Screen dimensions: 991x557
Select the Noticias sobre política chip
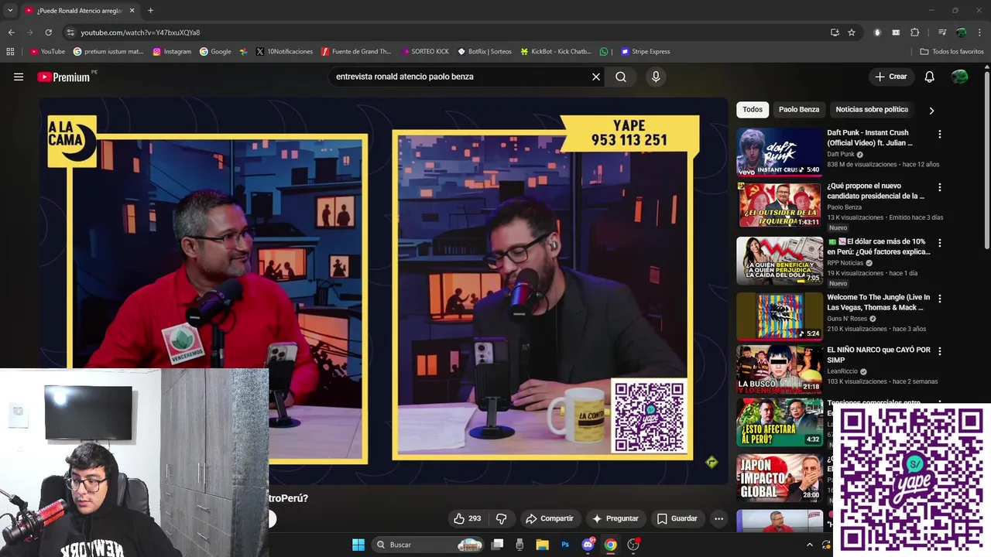click(x=872, y=109)
